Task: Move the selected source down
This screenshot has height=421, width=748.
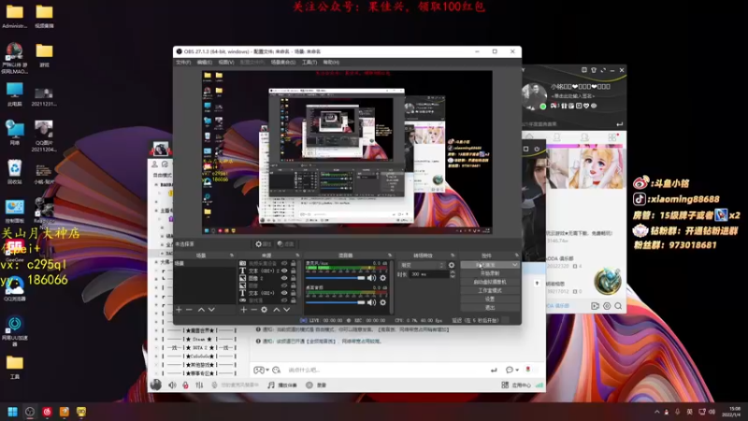Action: [x=287, y=310]
